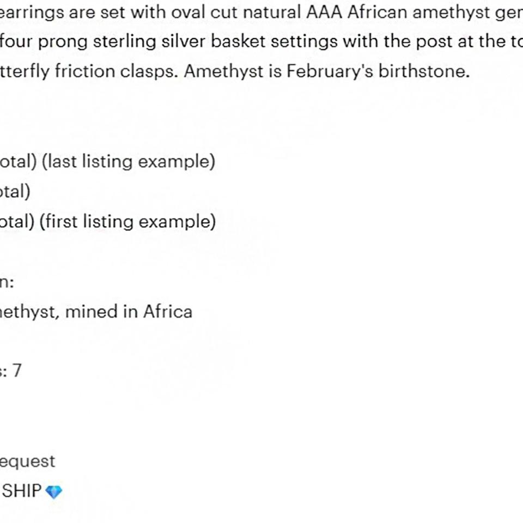Click the middle 'otal)' line without example
The image size is (523, 523).
click(15, 191)
